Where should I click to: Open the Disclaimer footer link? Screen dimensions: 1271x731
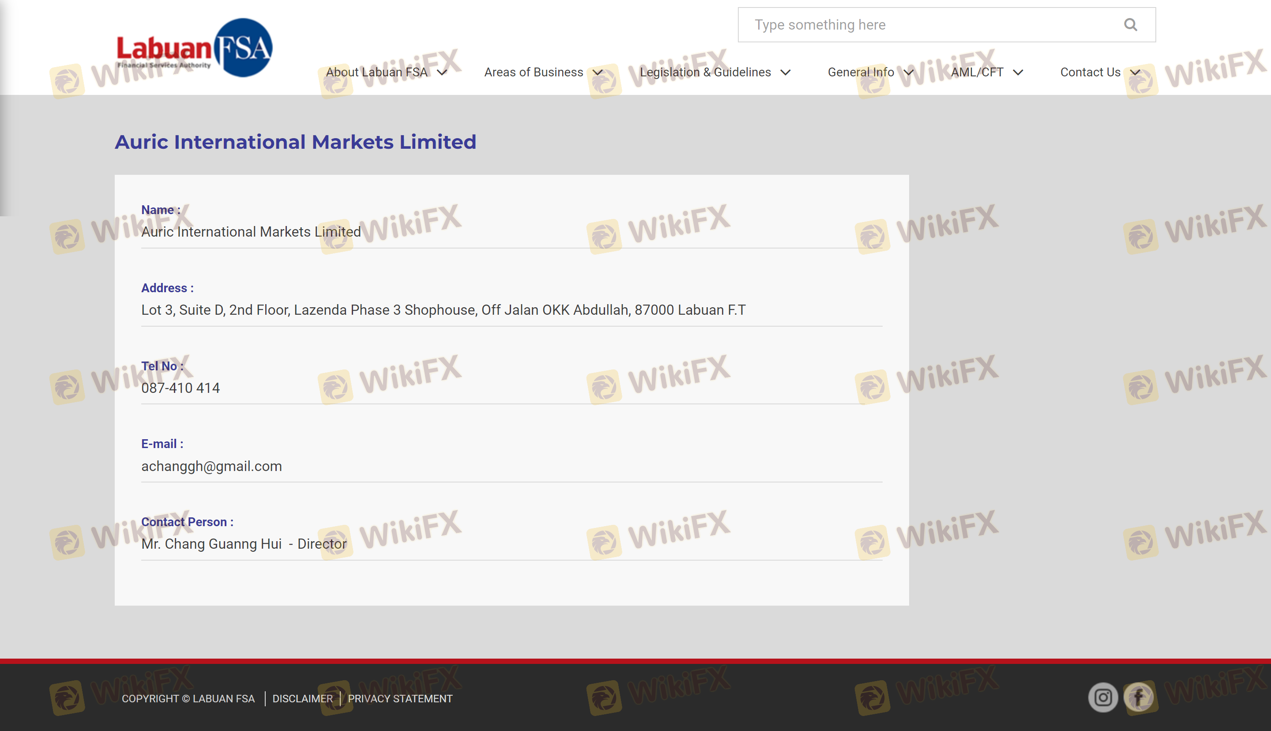click(302, 698)
